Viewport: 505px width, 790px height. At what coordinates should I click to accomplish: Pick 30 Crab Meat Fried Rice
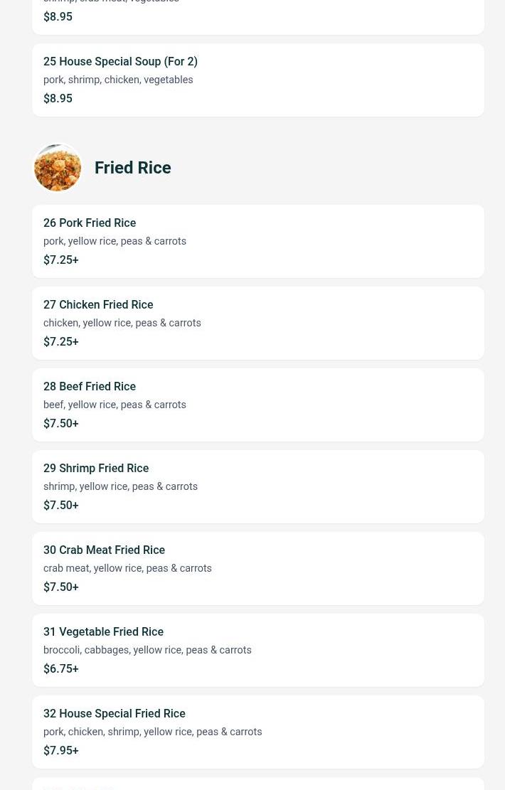(x=104, y=550)
